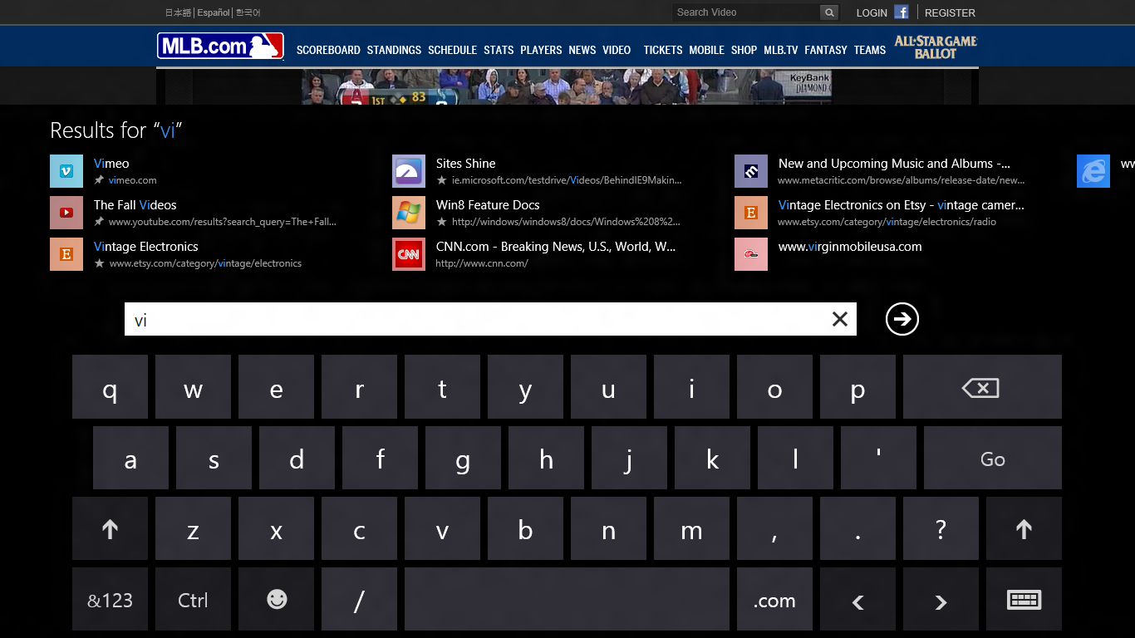Screen dimensions: 1135x638
Task: Open MLB.TV menu item
Action: tap(781, 50)
